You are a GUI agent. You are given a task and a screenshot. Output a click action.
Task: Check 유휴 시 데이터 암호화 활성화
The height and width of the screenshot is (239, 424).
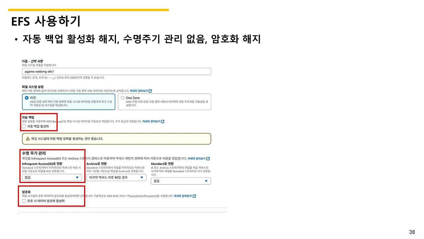[x=24, y=200]
